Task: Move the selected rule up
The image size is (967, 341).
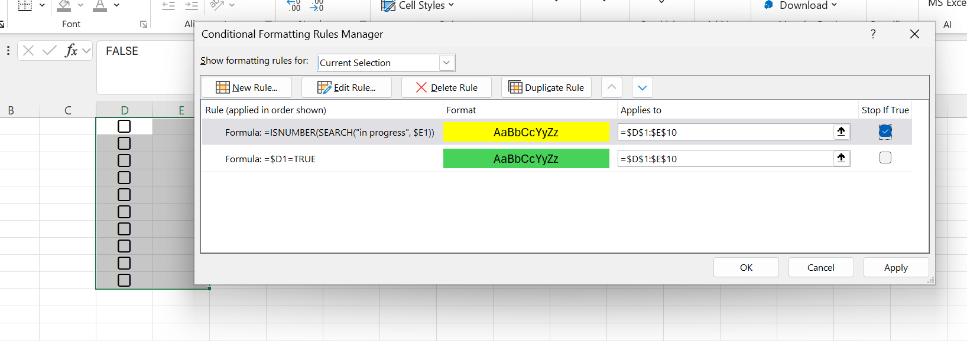Action: 612,87
